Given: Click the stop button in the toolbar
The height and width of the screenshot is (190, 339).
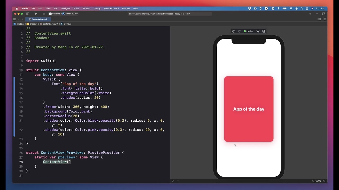Looking at the screenshot, I should pyautogui.click(x=44, y=14).
